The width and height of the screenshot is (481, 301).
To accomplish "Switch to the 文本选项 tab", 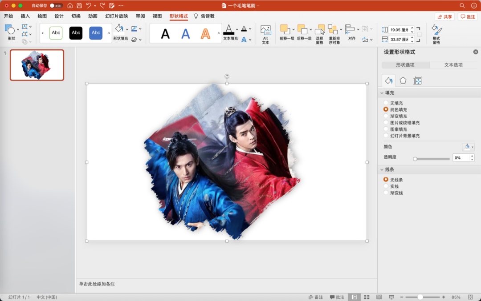I will [x=453, y=65].
